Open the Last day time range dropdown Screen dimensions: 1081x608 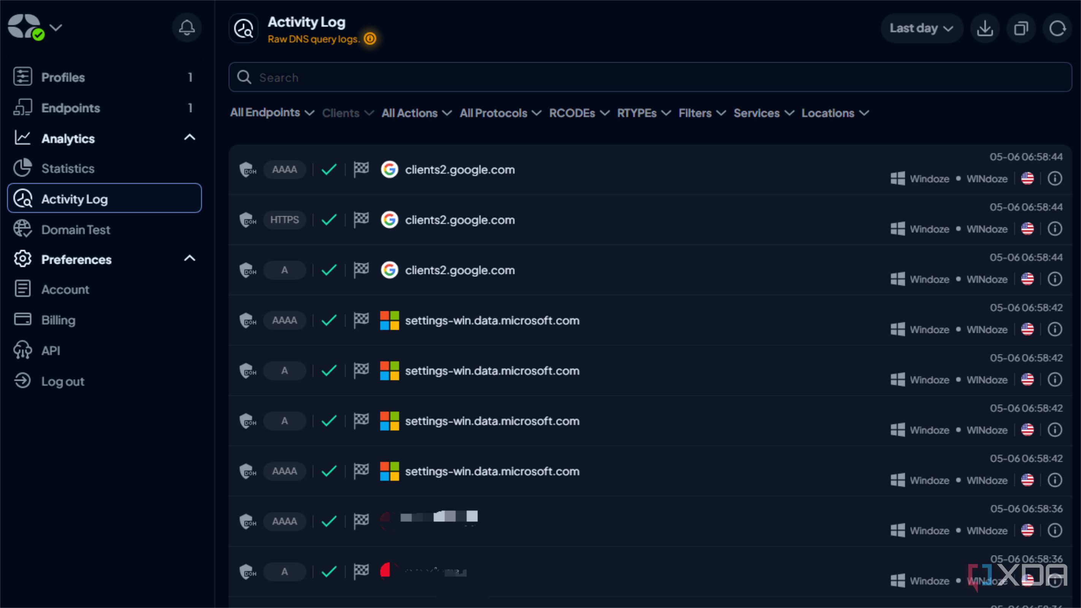pos(921,28)
